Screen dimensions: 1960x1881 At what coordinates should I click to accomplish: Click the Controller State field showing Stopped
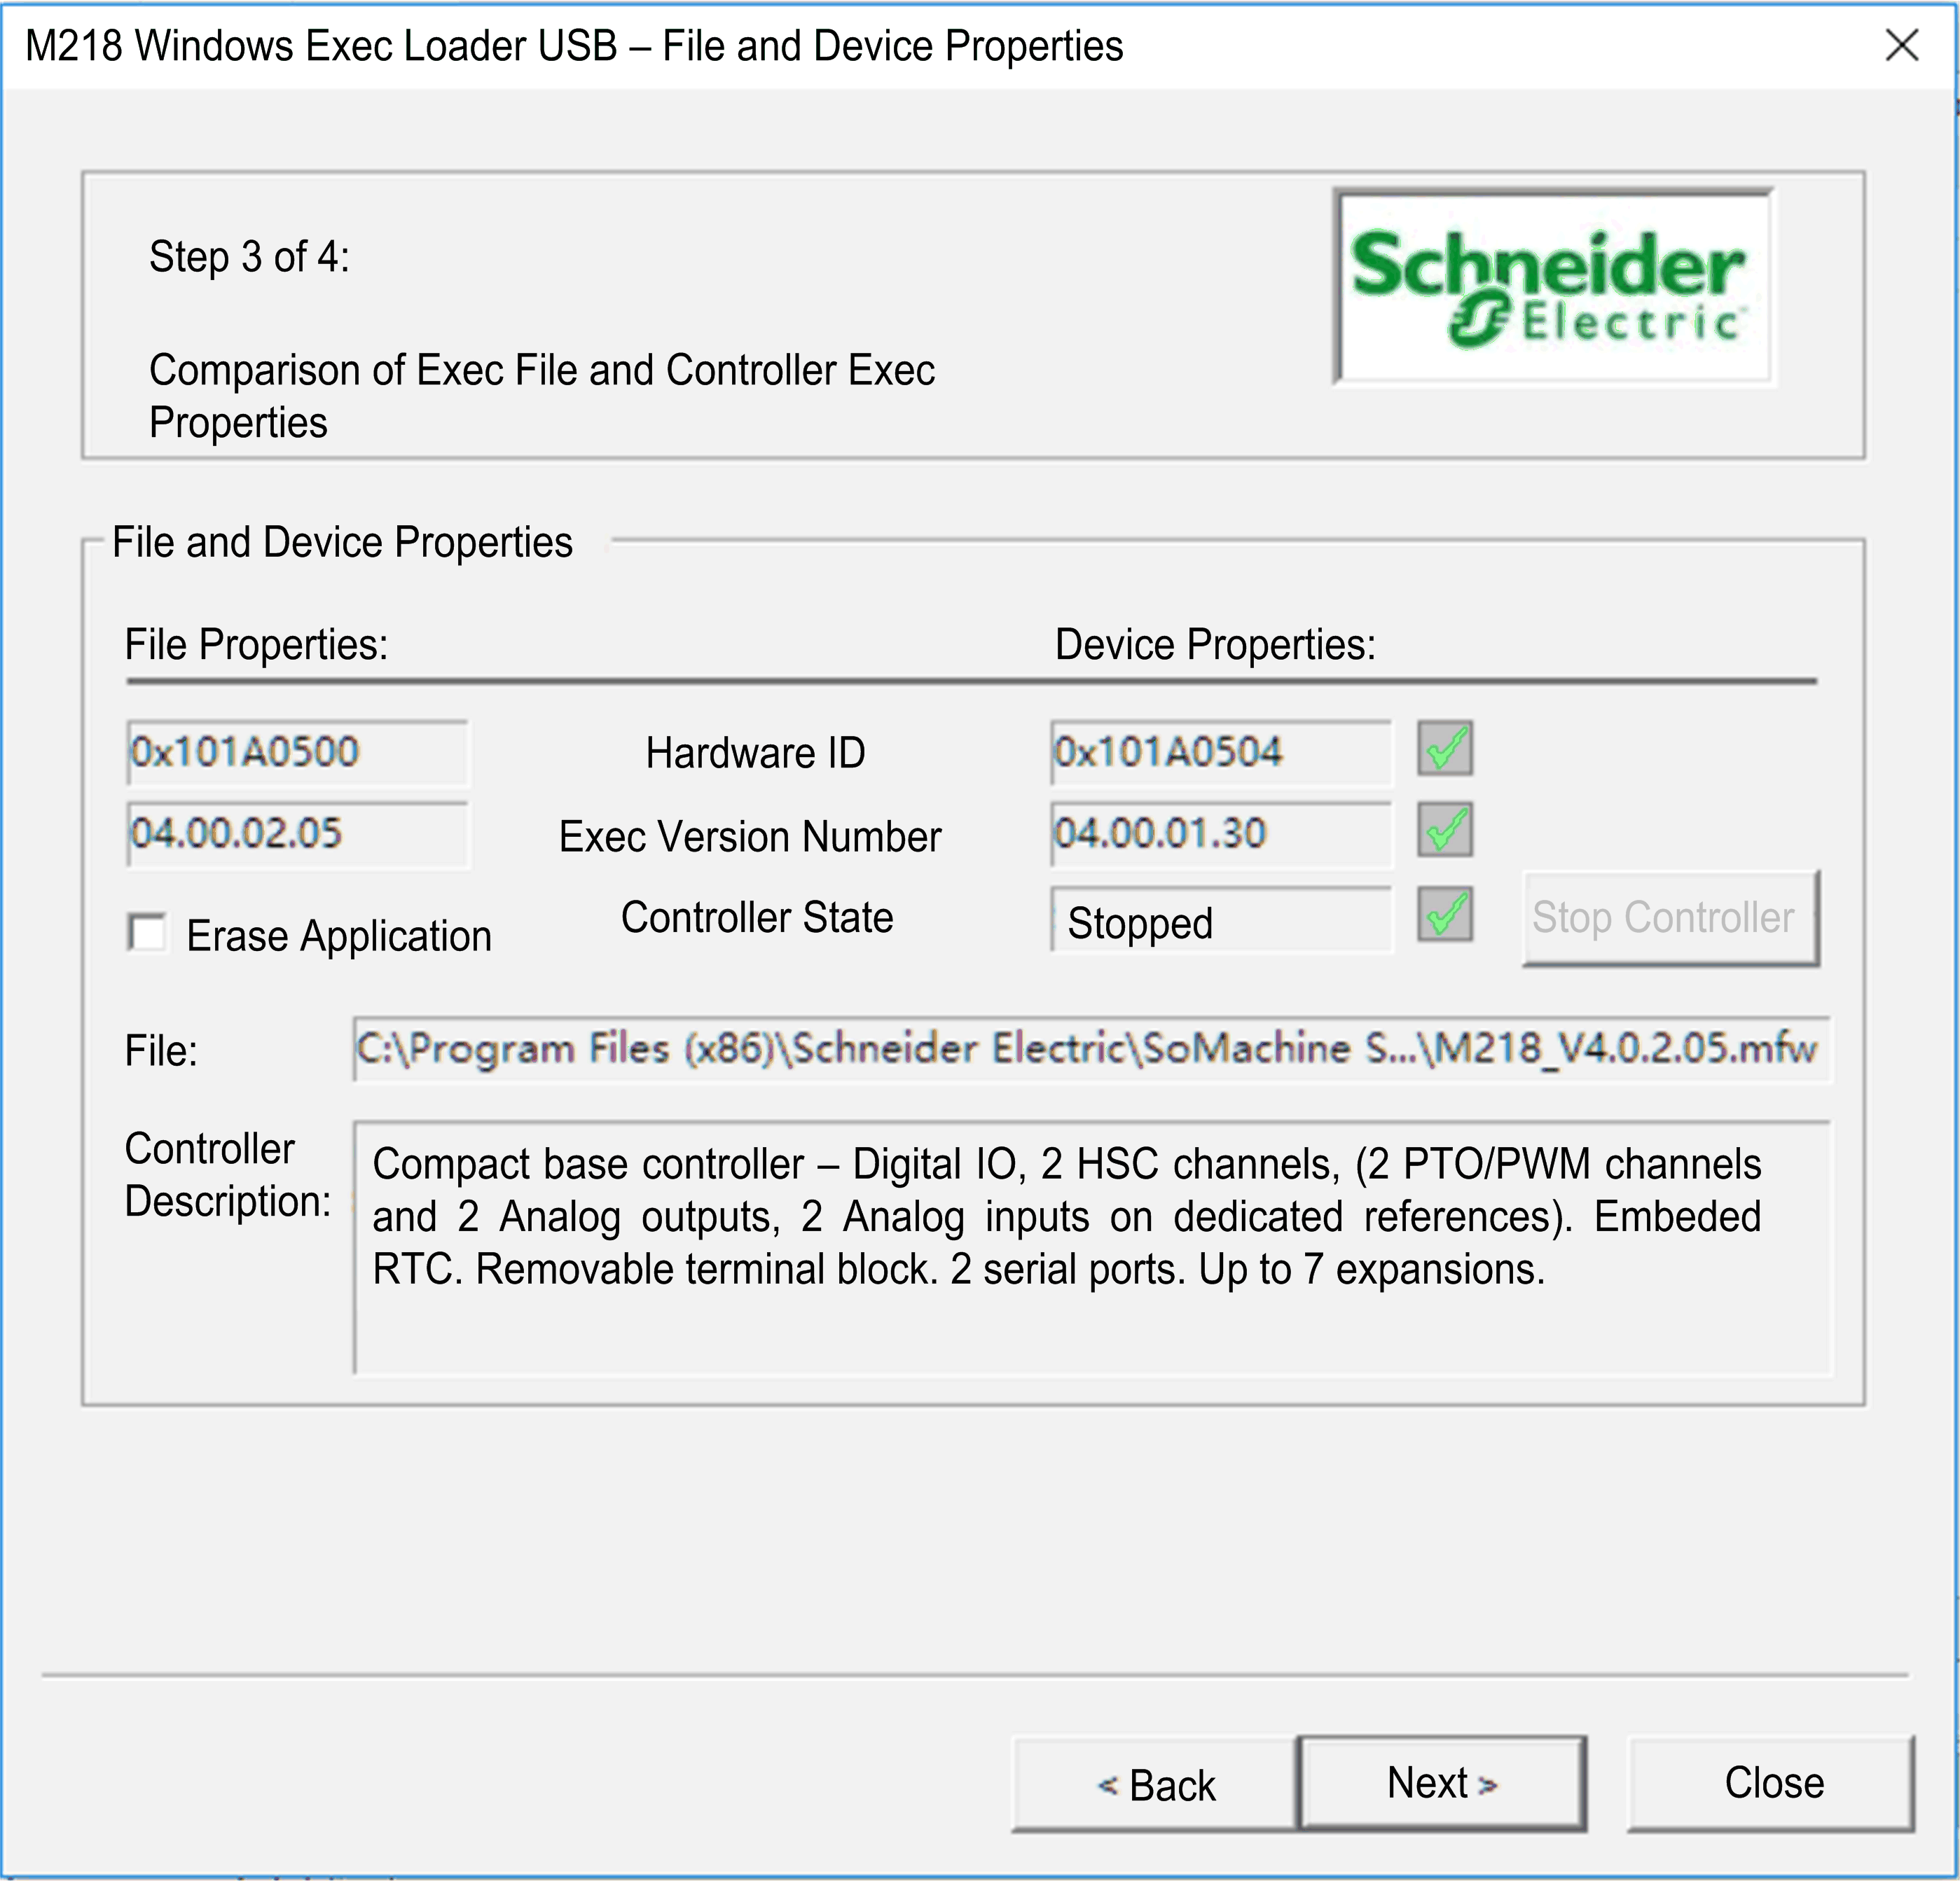(1220, 919)
